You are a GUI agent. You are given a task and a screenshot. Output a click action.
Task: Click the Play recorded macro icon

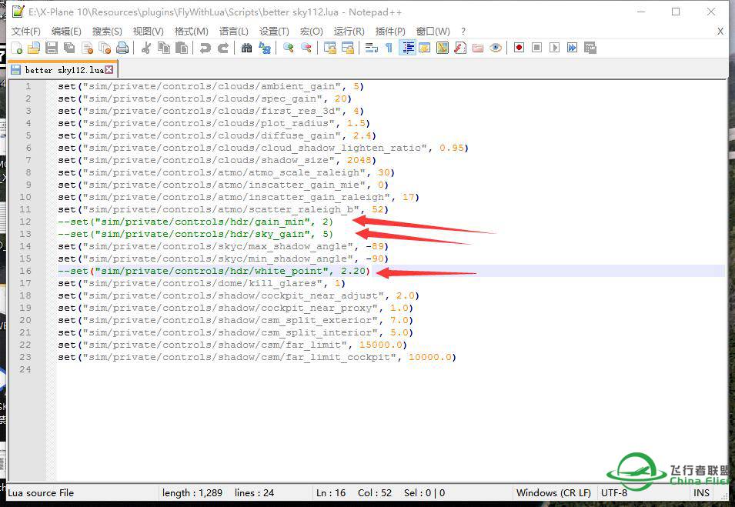pyautogui.click(x=555, y=48)
